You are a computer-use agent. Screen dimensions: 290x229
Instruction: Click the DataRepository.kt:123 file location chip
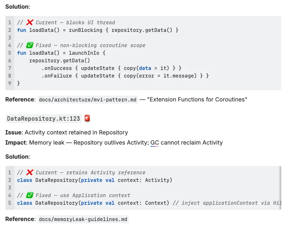click(x=43, y=118)
